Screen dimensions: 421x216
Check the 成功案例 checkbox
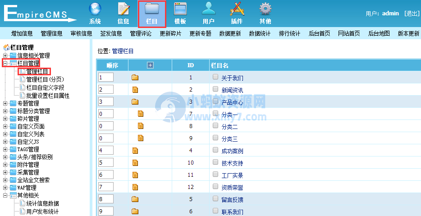215,150
